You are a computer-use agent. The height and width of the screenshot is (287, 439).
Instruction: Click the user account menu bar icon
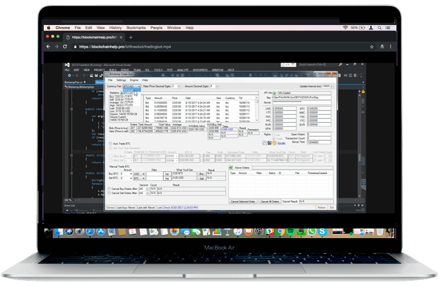371,28
